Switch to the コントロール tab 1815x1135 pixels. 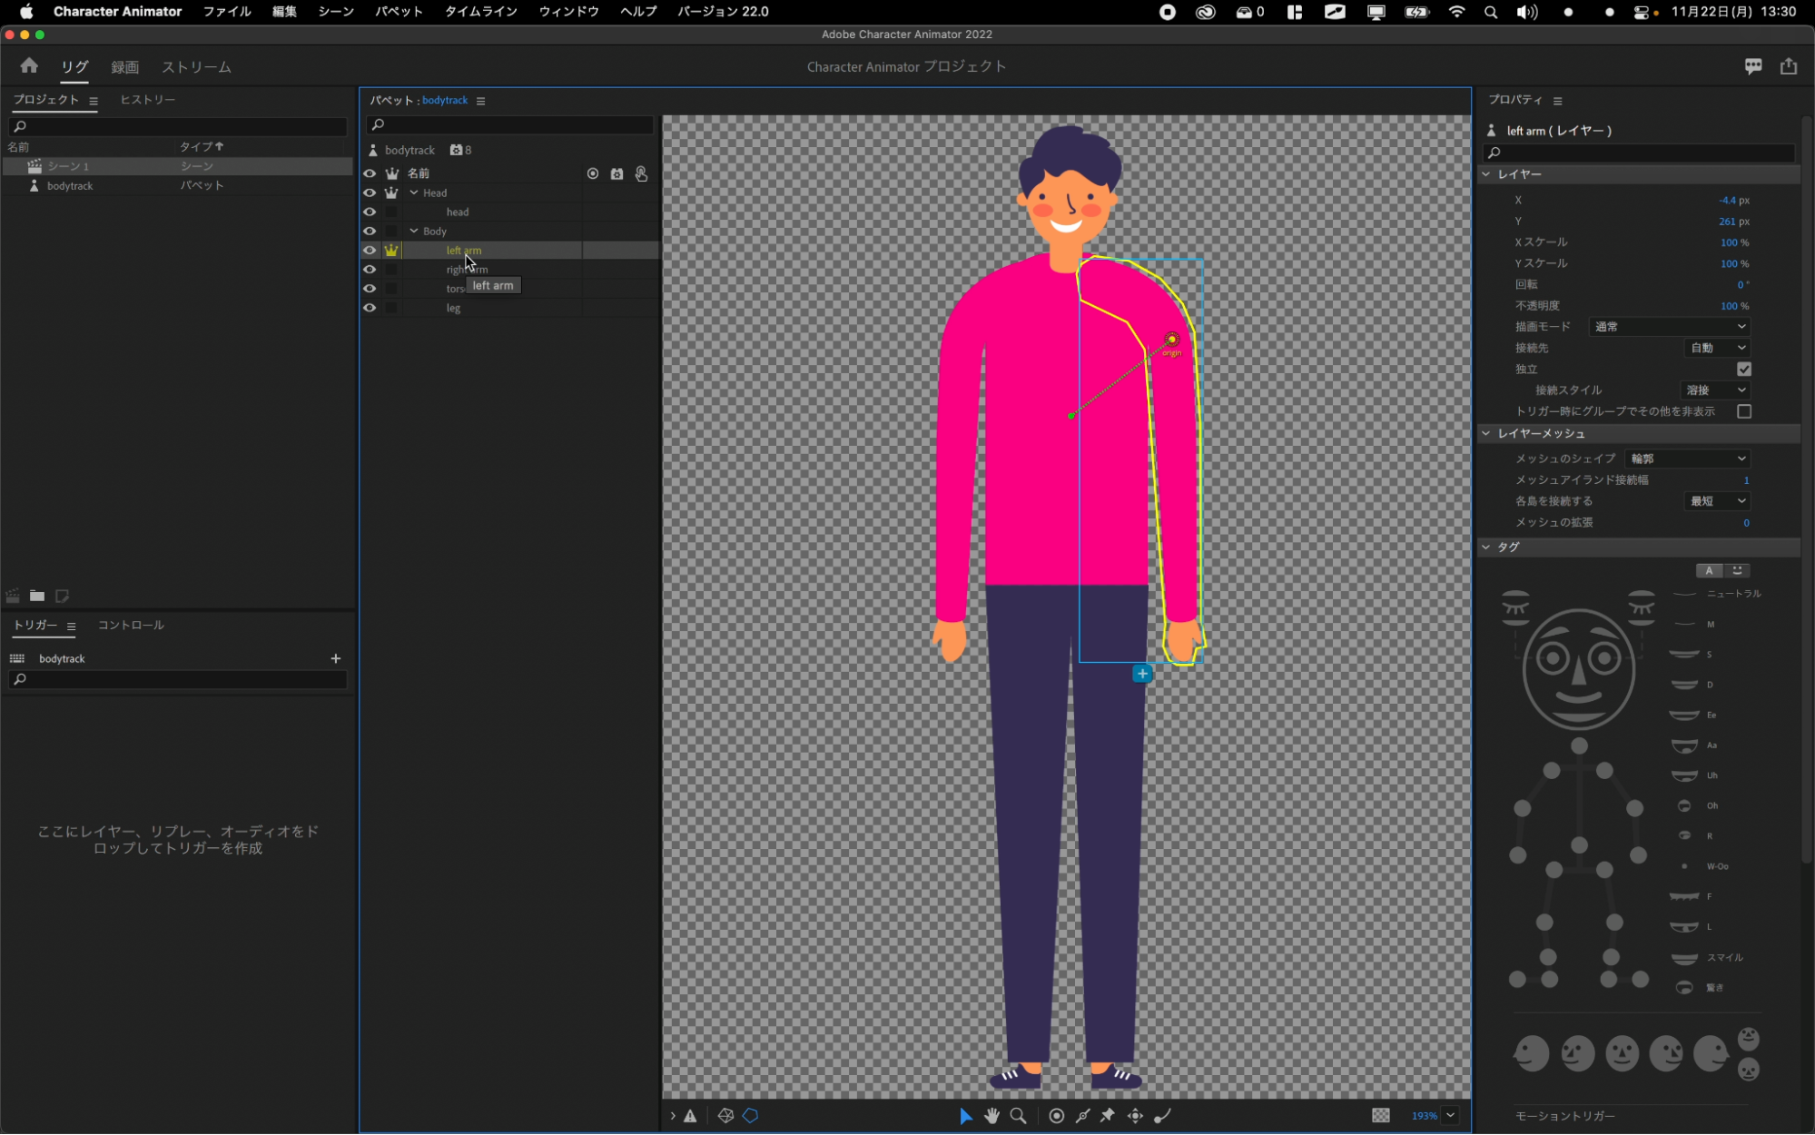(131, 625)
